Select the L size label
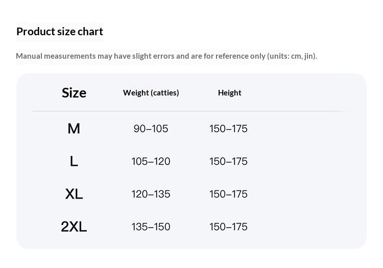Image resolution: width=383 pixels, height=268 pixels. pos(74,161)
